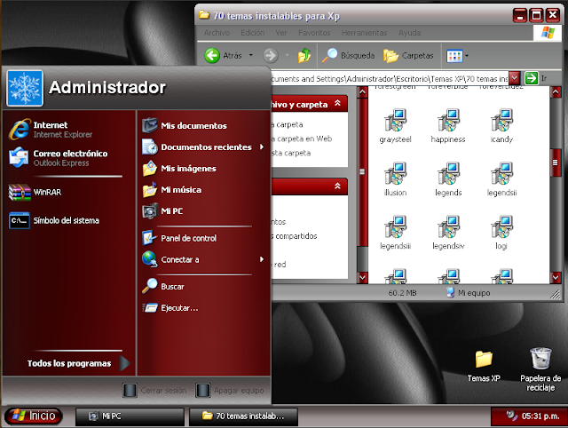Go up one folder level in Explorer
The image size is (568, 428).
coord(304,55)
